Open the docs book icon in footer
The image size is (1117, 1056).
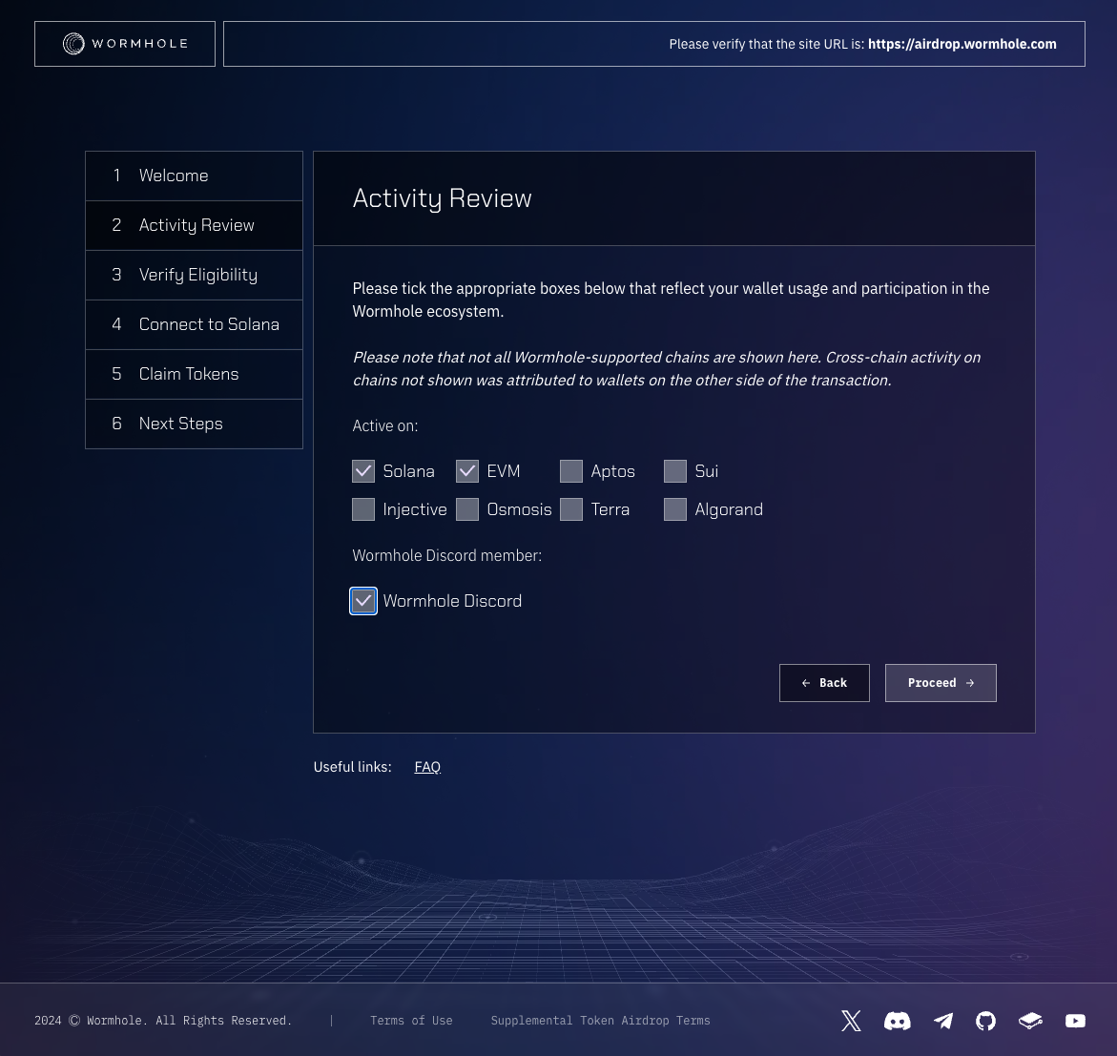coord(1030,1021)
